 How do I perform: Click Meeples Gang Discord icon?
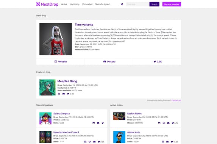[x=64, y=94]
